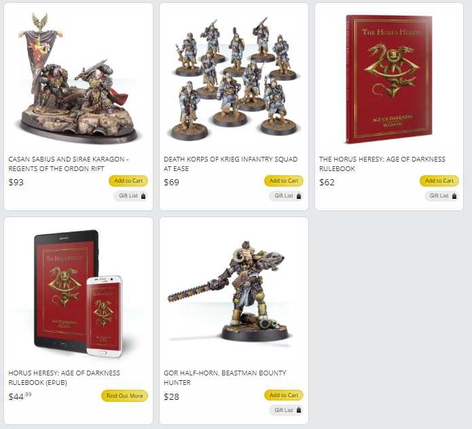Click gift tag icon for Death Korps squad

(299, 196)
